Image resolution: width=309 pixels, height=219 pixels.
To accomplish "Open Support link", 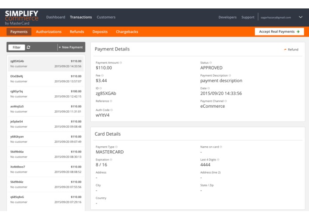I will pyautogui.click(x=248, y=17).
